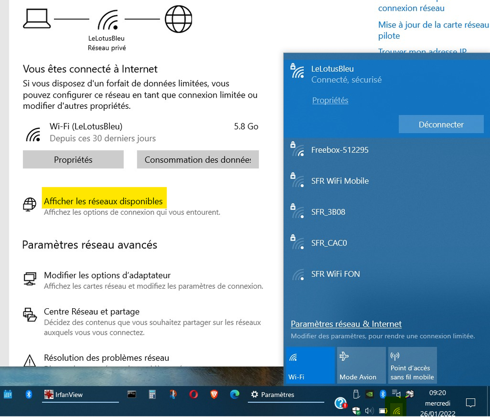The image size is (490, 418).
Task: Open Windows Security shield tray icon
Action: coord(356,411)
